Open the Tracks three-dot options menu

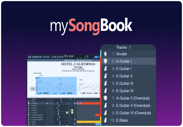pyautogui.click(x=130, y=47)
